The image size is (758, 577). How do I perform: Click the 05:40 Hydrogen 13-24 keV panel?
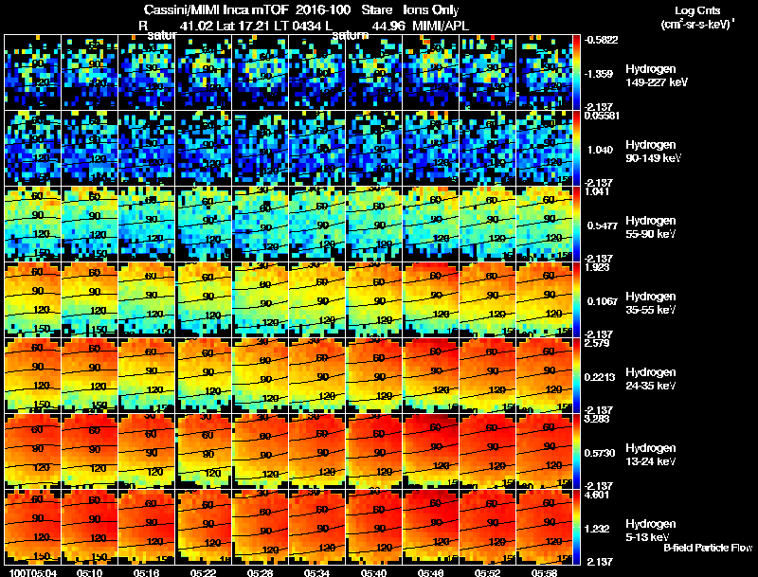pyautogui.click(x=373, y=451)
